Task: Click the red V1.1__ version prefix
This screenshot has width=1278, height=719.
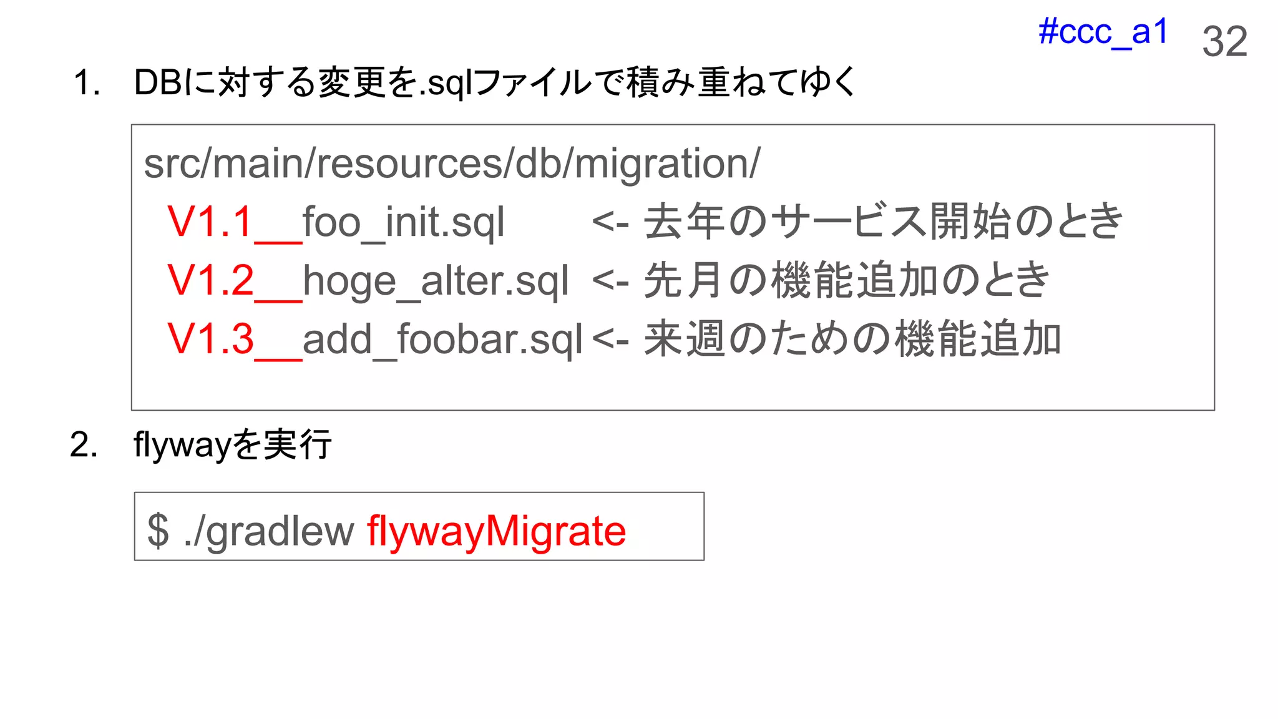Action: pos(235,222)
